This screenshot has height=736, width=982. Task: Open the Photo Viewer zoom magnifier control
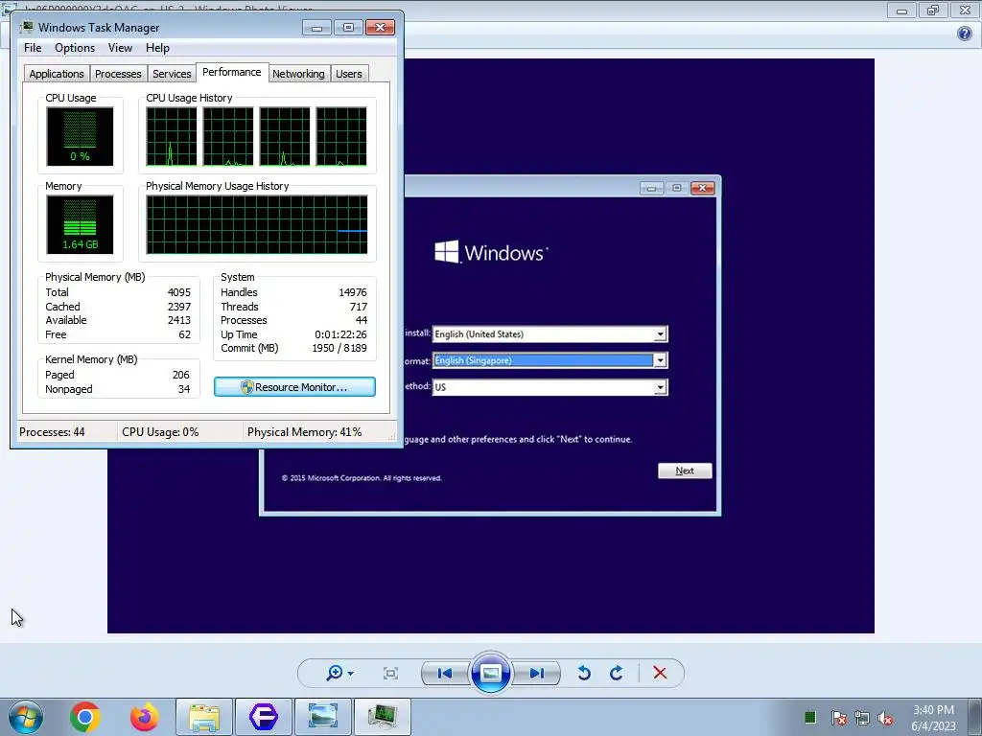point(335,673)
